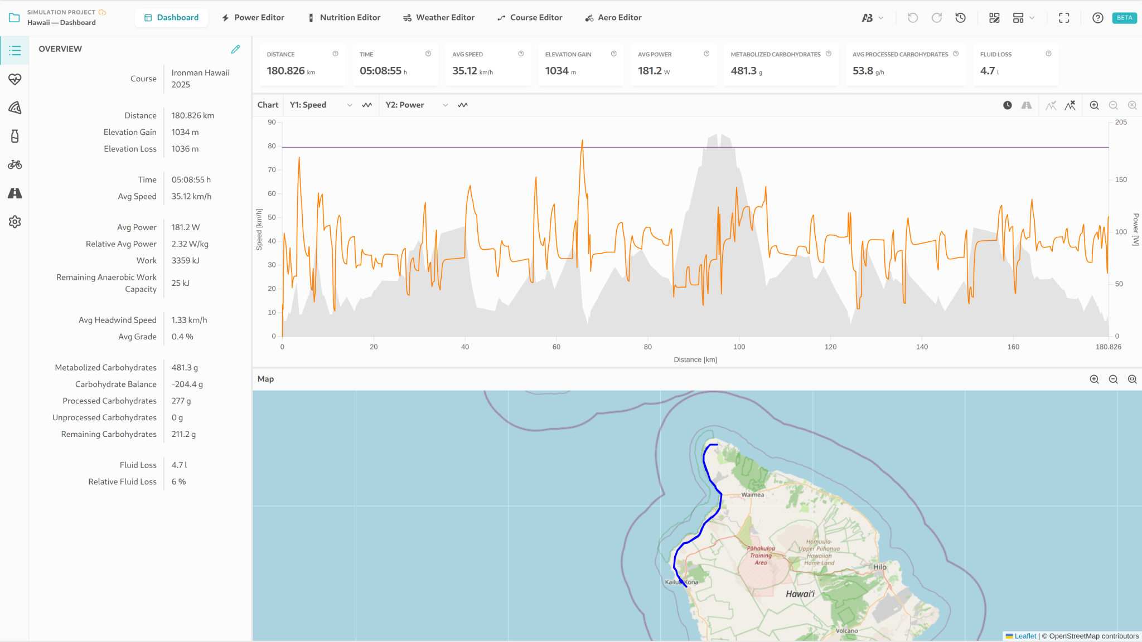Viewport: 1142px width, 642px height.
Task: Show help for the Distance card
Action: 335,54
